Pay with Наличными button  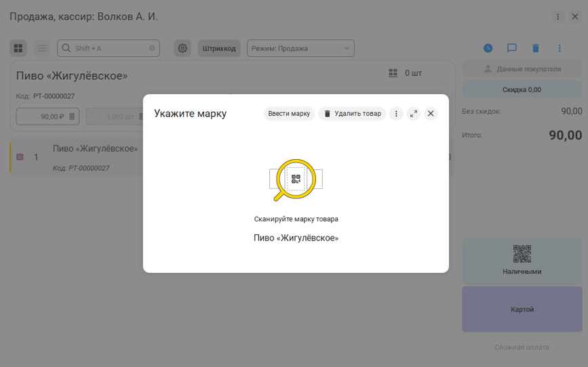coord(522,261)
